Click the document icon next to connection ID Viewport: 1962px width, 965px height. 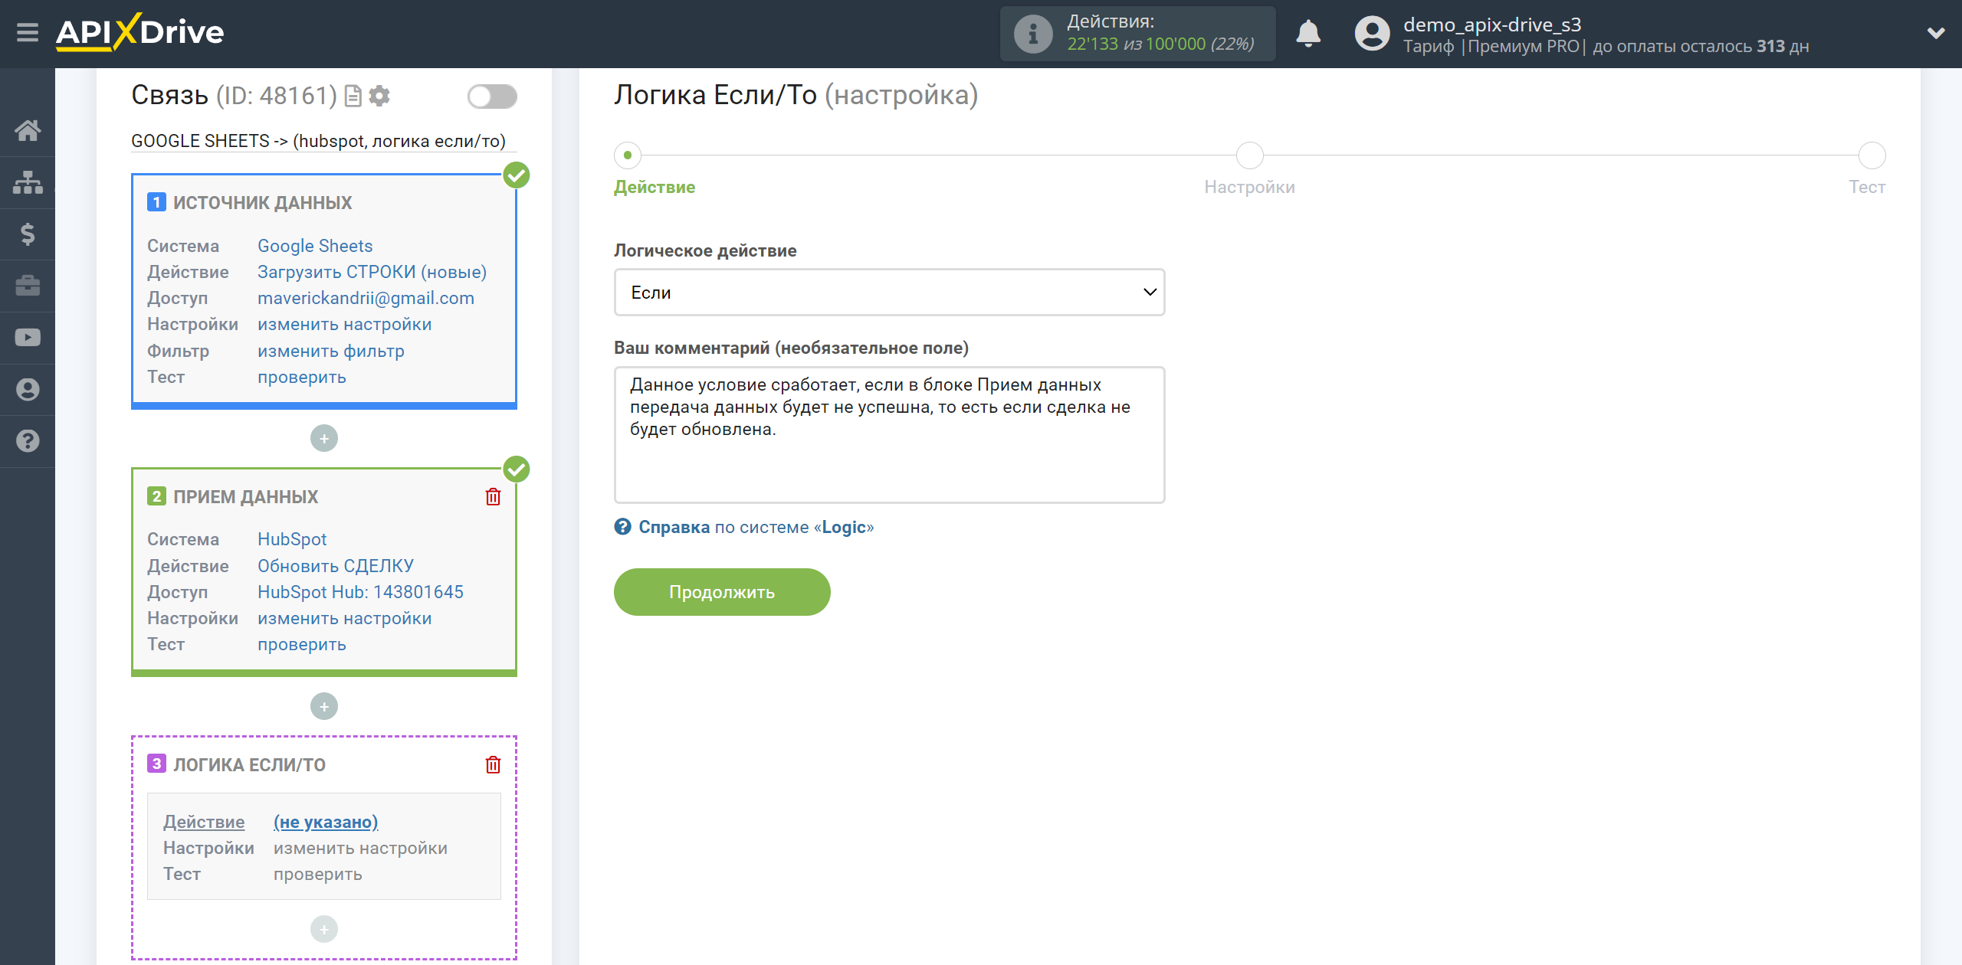tap(353, 96)
